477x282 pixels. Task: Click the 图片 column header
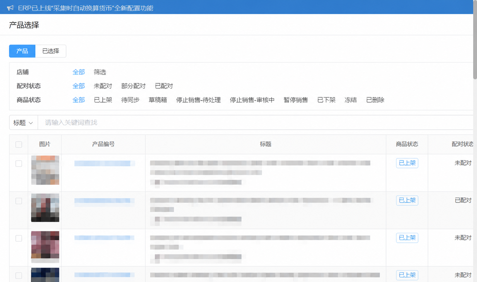click(x=45, y=144)
